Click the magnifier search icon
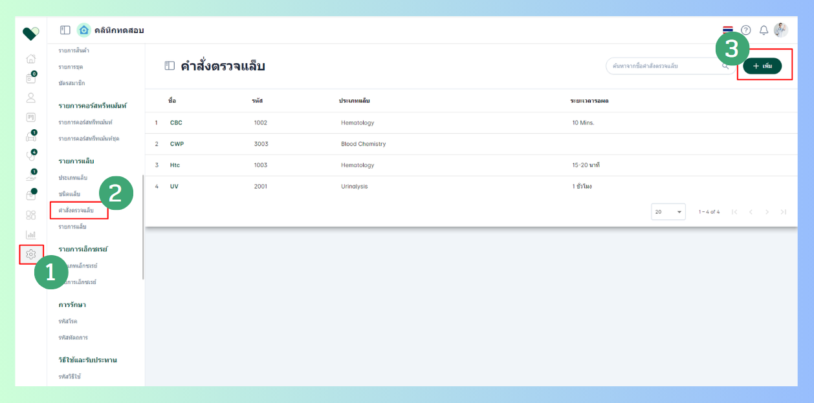This screenshot has height=403, width=814. coord(725,66)
